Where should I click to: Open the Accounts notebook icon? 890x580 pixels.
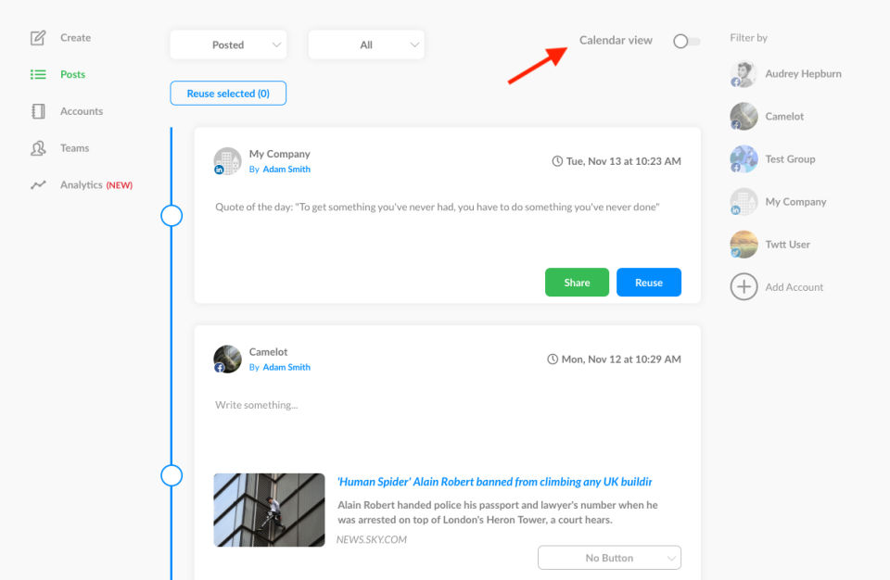point(38,111)
